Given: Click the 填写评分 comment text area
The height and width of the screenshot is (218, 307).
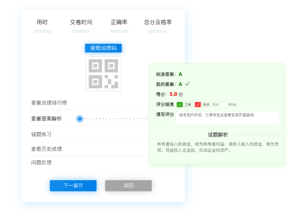Looking at the screenshot, I should [227, 118].
